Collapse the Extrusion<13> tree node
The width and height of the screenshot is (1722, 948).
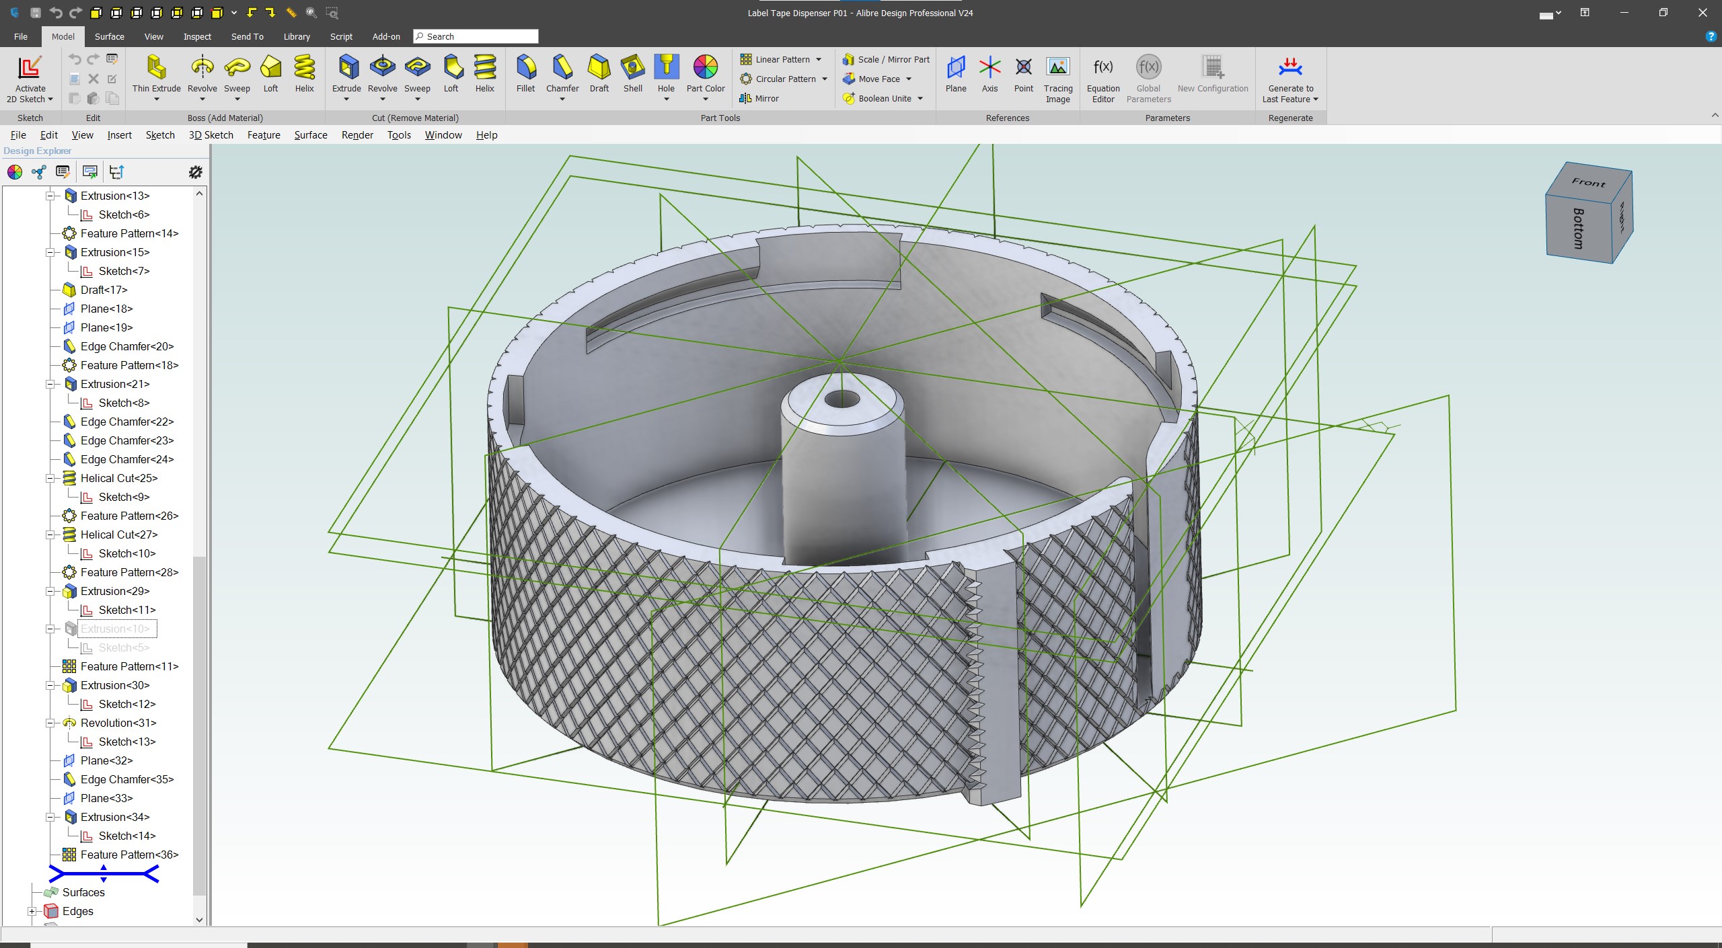point(51,196)
